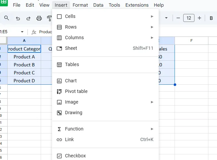Click the Pivot table icon
217x160 pixels.
click(59, 91)
